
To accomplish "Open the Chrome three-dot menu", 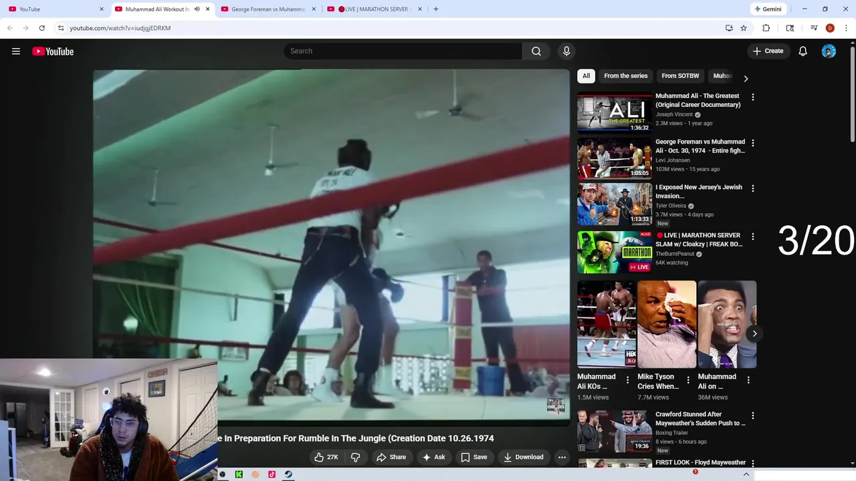I will 847,28.
